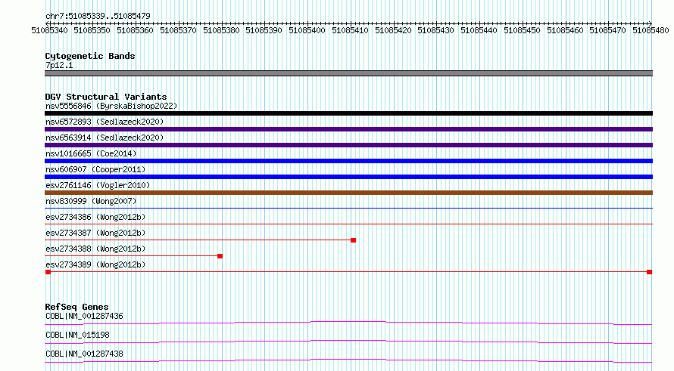Select transcript COBL|NM_015198 label

pos(77,335)
